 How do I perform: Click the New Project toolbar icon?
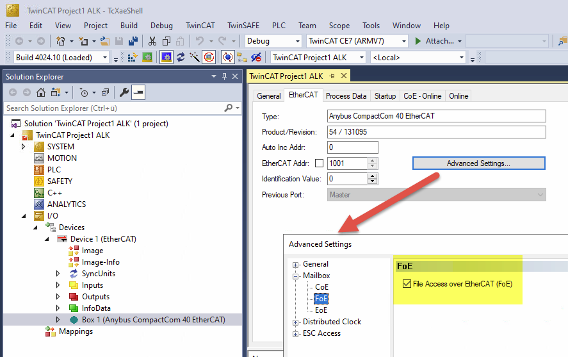60,41
